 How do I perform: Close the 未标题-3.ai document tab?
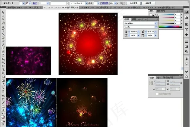[x=41, y=8]
